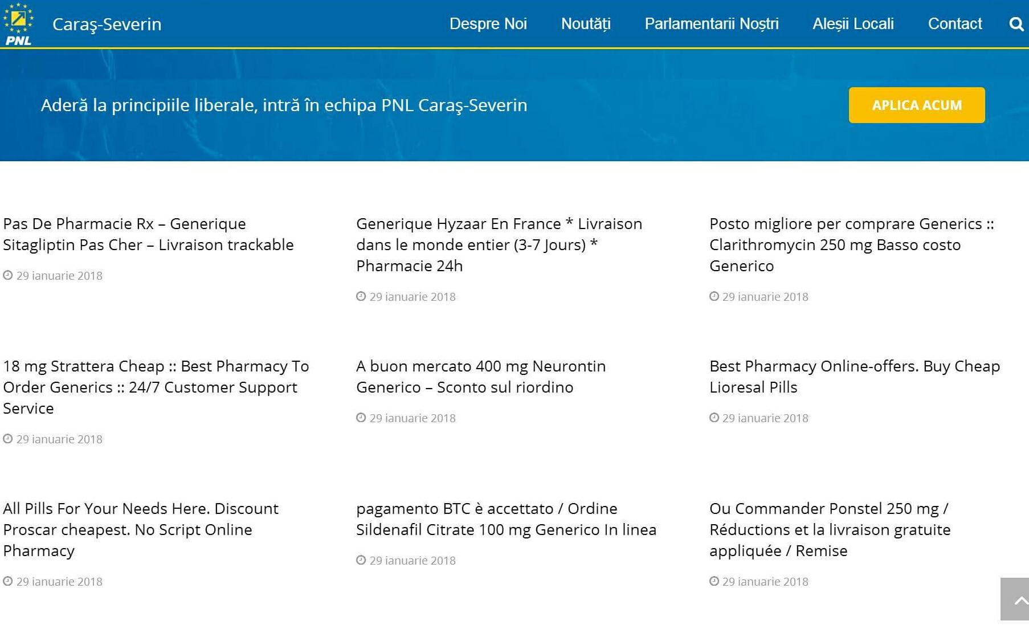Screen dimensions: 1029x633
Task: Open the search magnifier icon
Action: (1016, 24)
